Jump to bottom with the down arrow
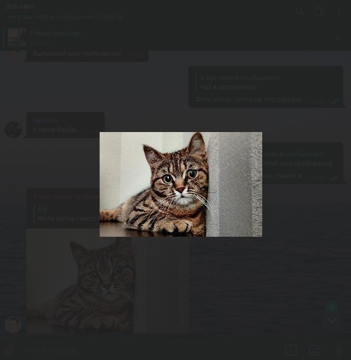The width and height of the screenshot is (351, 360). tap(332, 320)
